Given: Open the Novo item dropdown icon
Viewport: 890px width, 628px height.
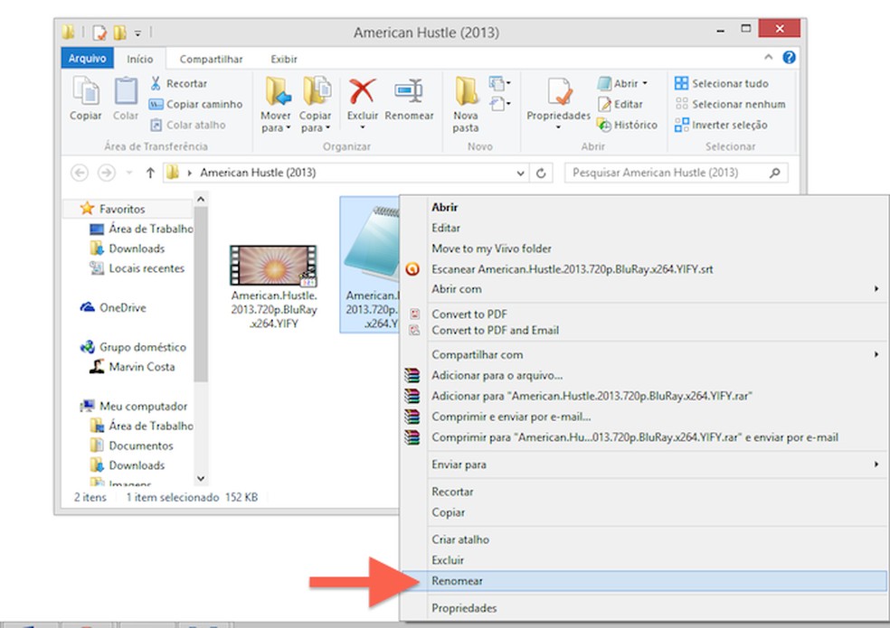Looking at the screenshot, I should pos(499,83).
